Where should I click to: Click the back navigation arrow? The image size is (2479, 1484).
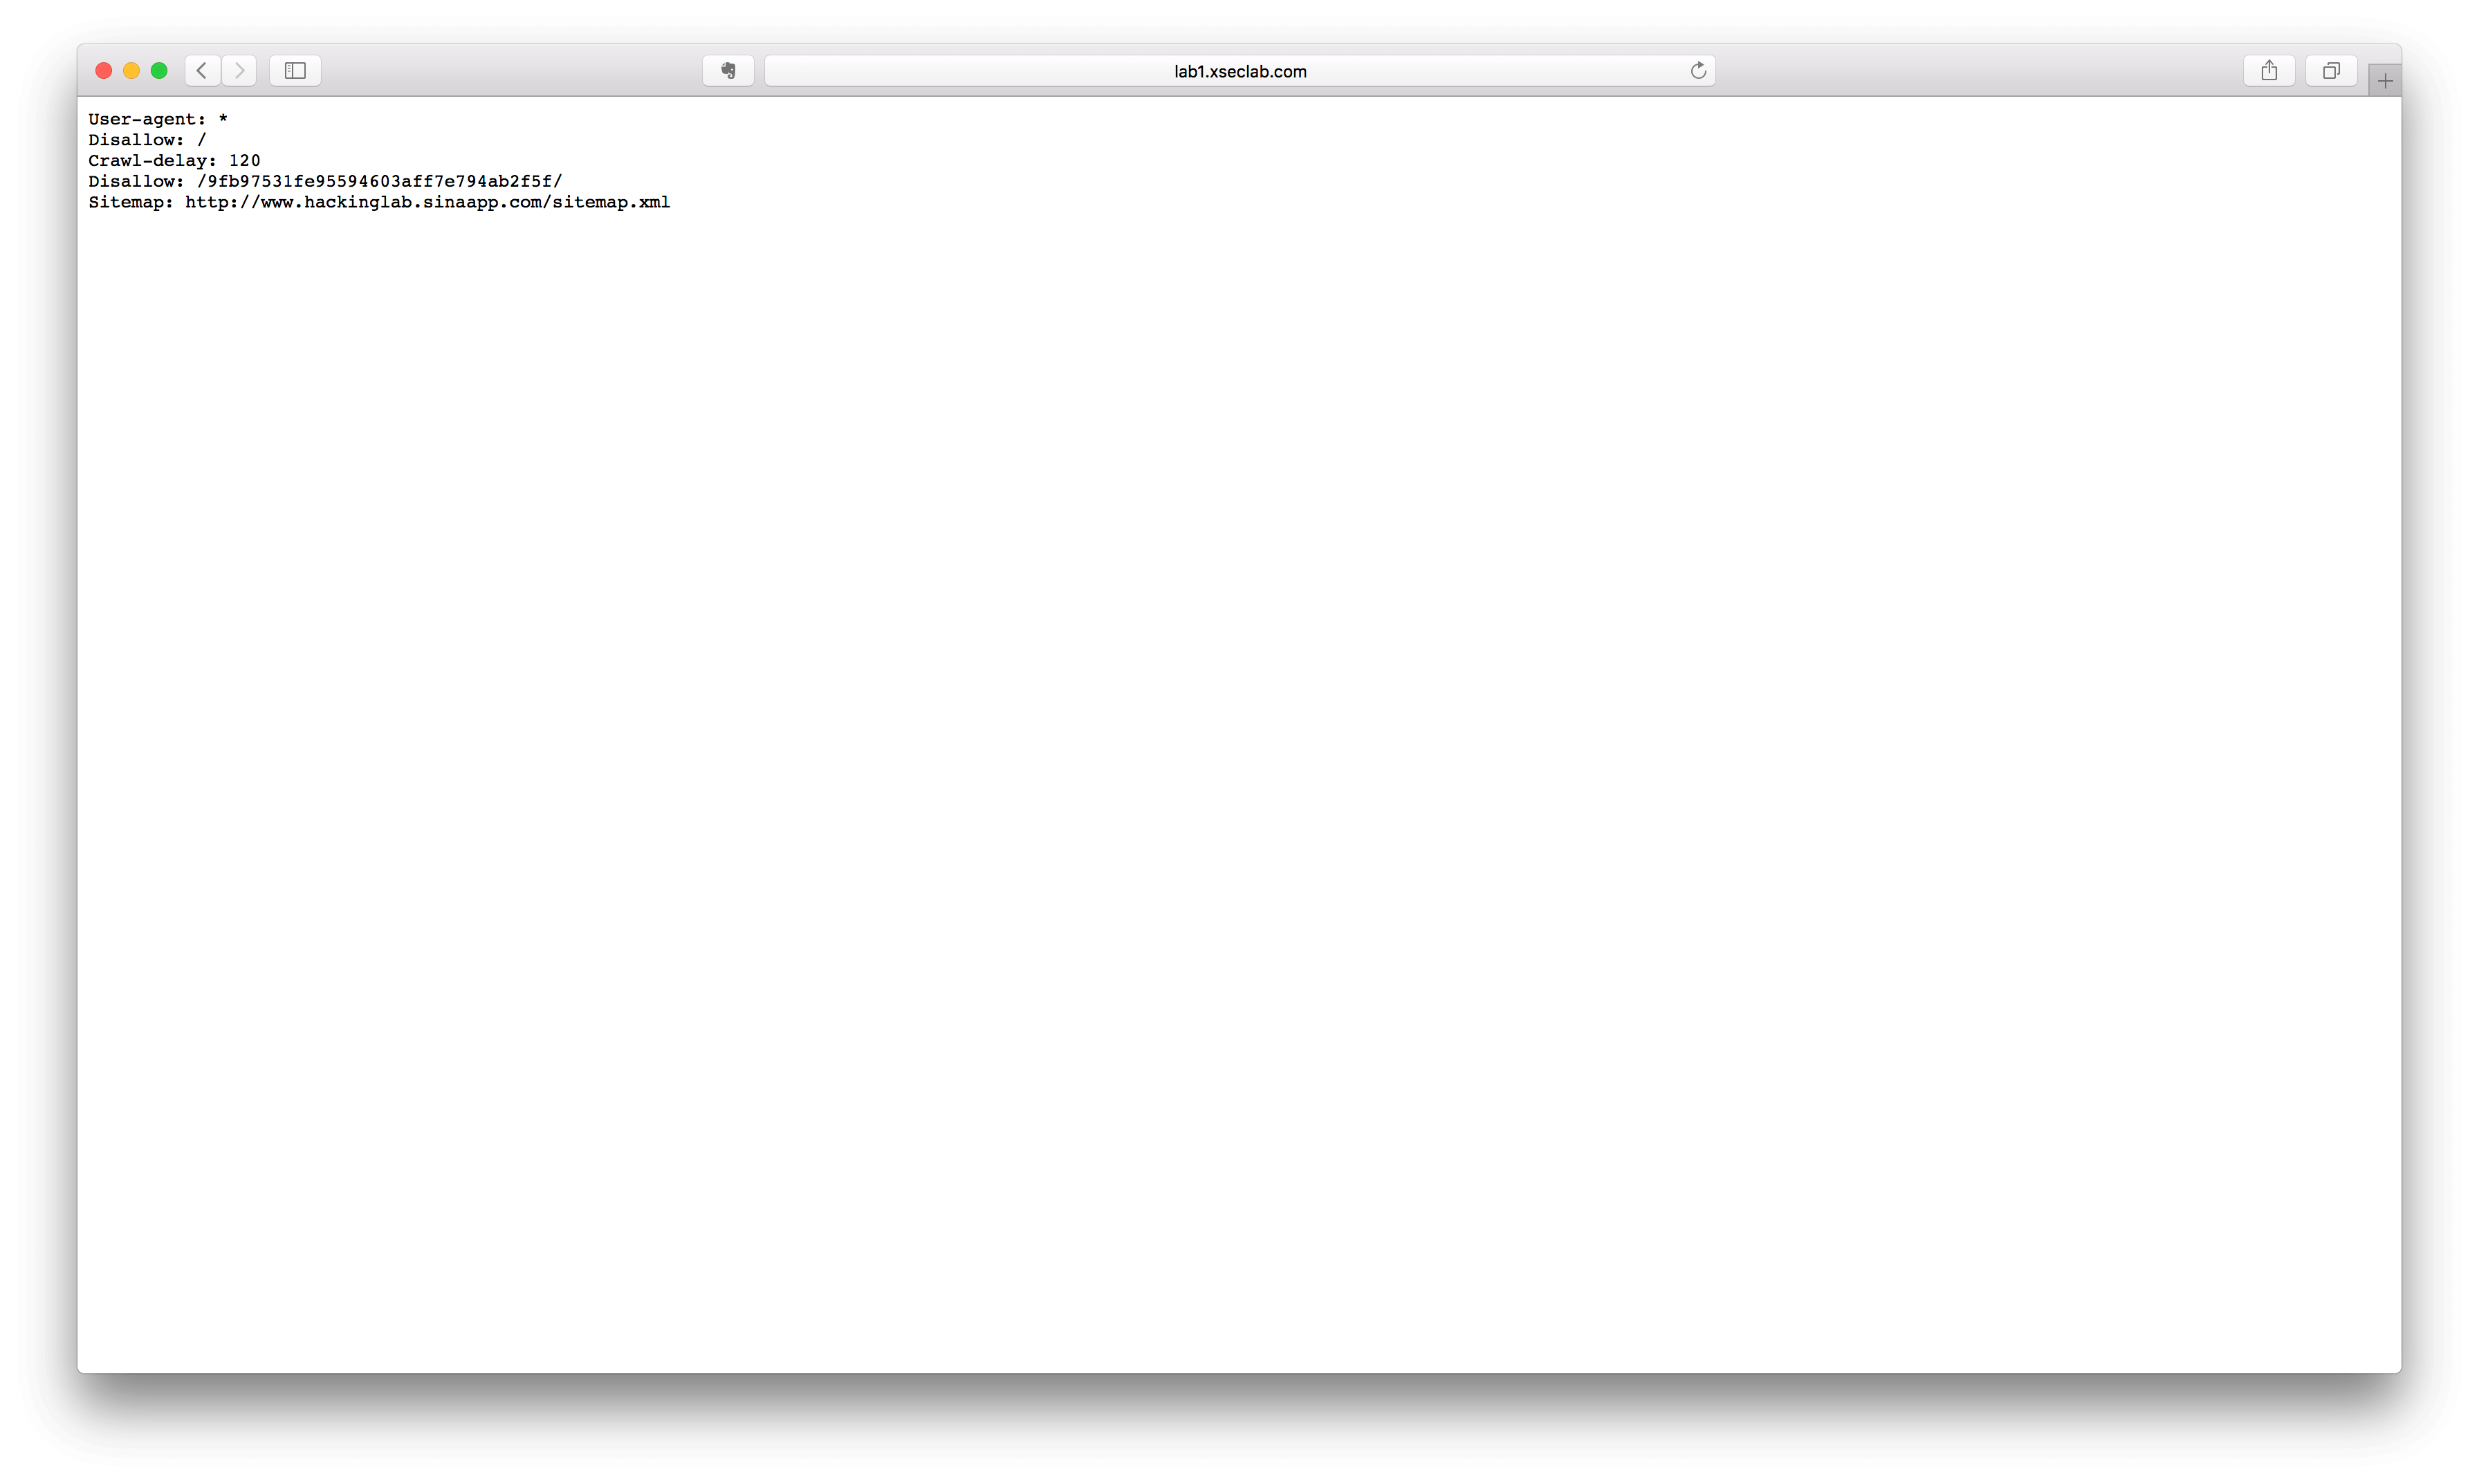[x=201, y=71]
